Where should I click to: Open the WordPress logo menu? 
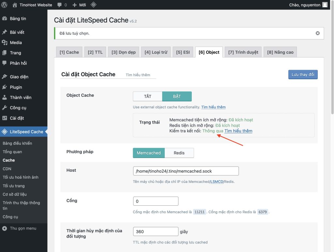tap(4, 5)
